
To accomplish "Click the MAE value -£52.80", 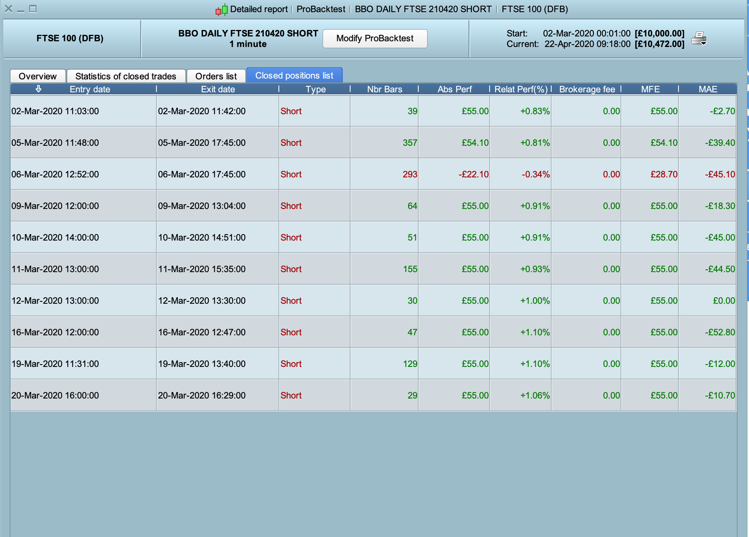I will click(x=720, y=332).
